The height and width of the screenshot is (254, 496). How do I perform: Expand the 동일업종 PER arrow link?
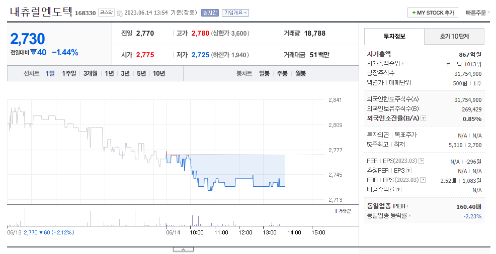tap(407, 206)
